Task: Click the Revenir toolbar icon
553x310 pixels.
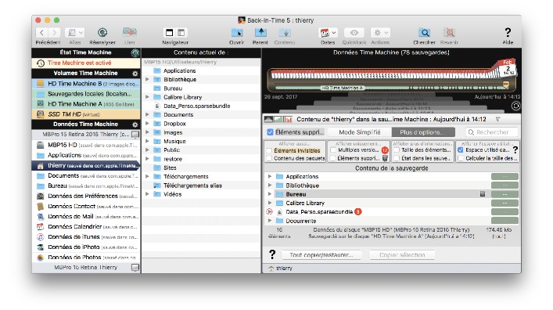Action: pyautogui.click(x=449, y=33)
